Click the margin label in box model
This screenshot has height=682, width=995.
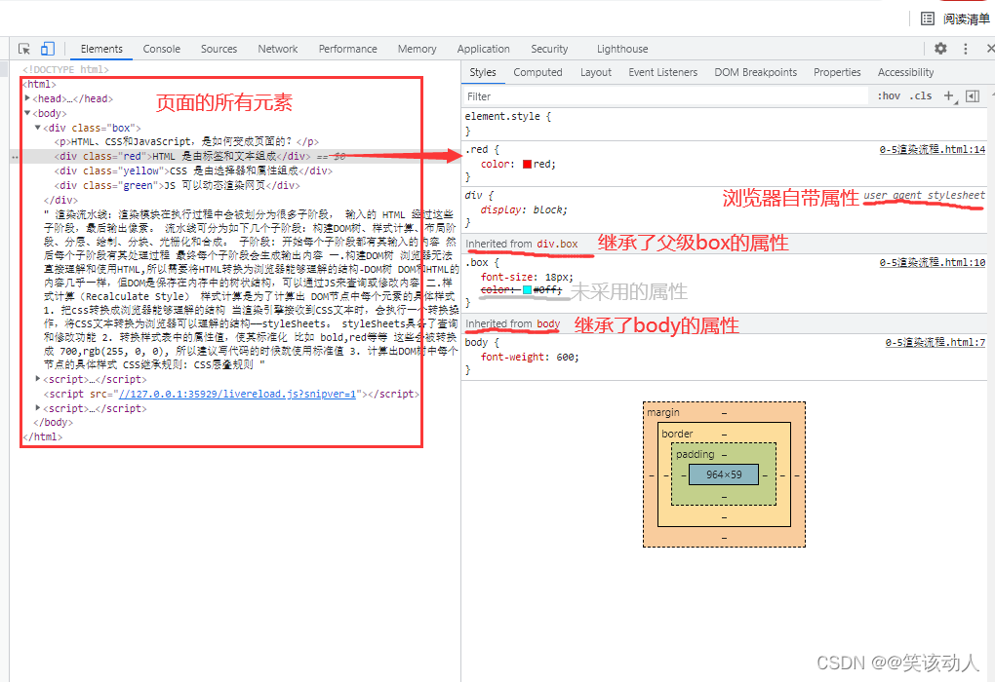[663, 413]
